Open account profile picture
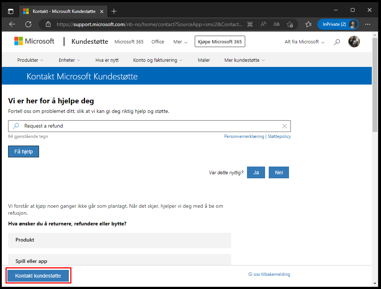 click(354, 42)
